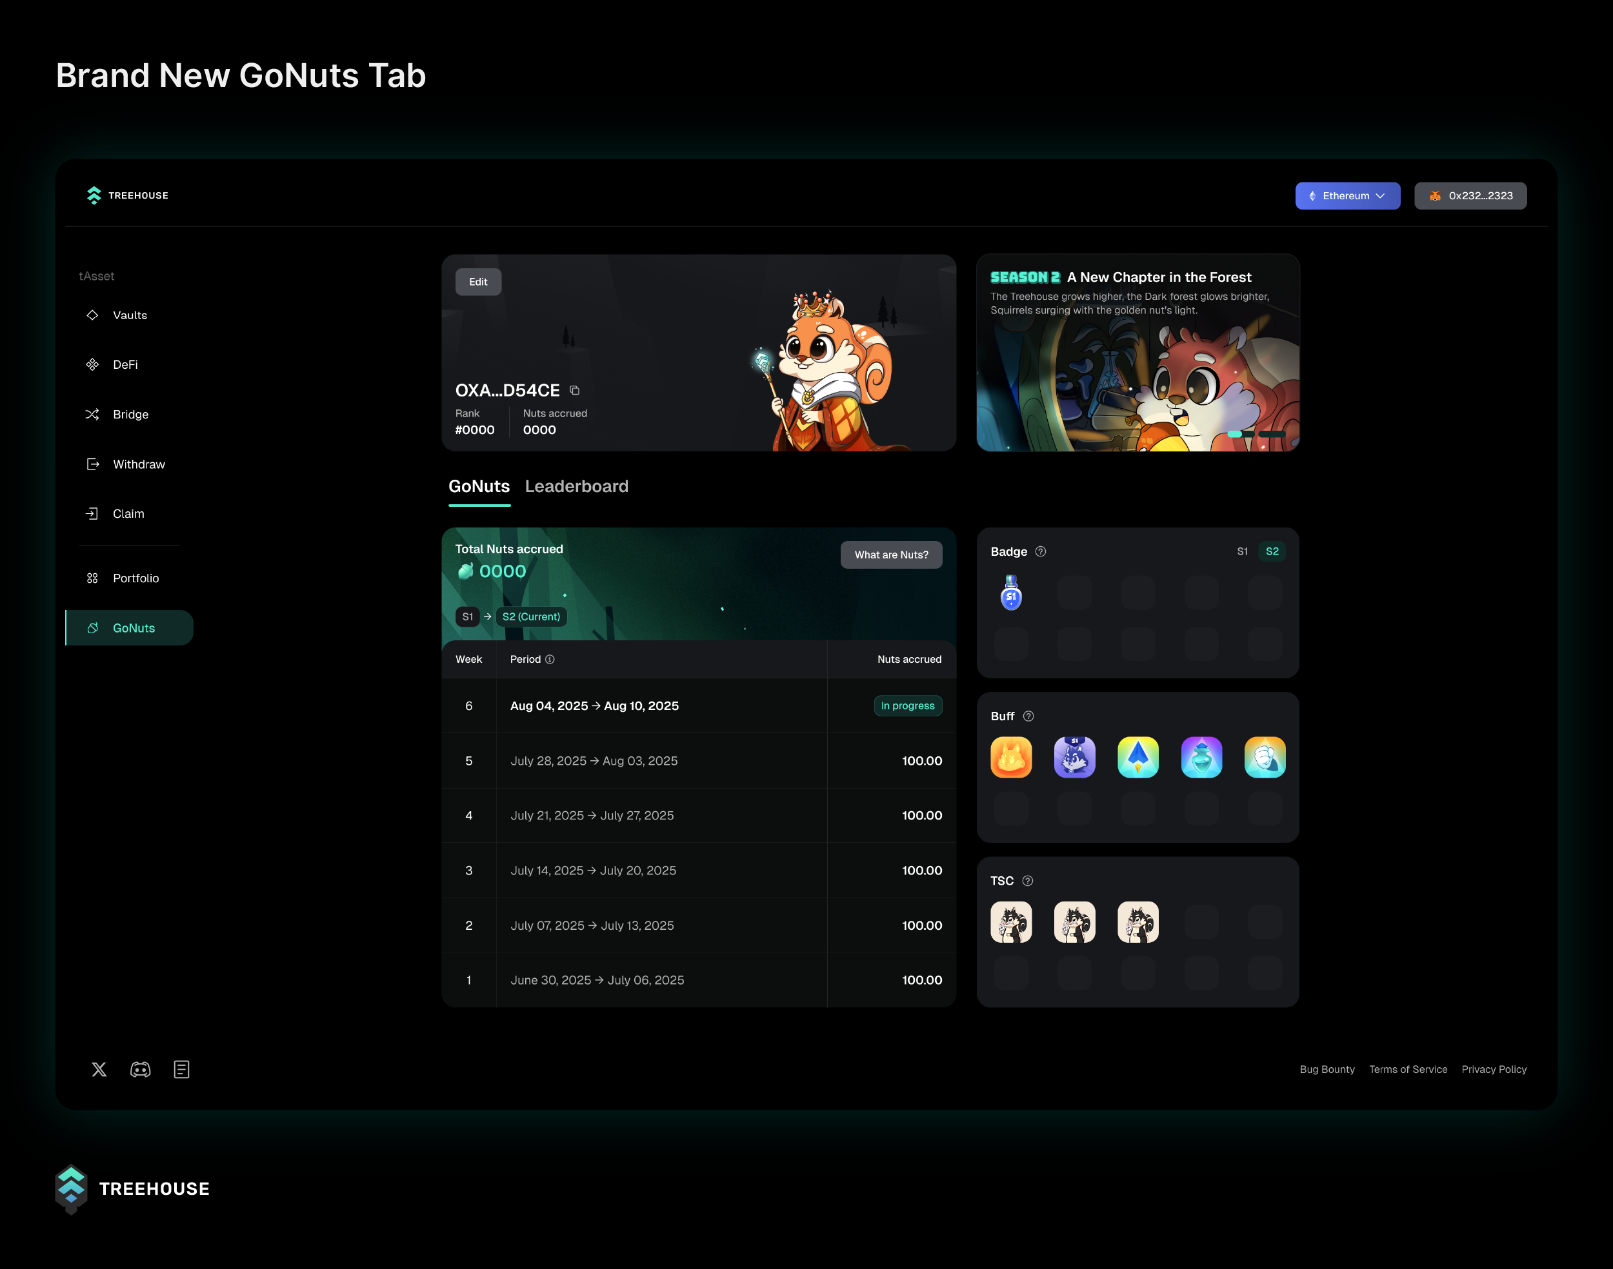Open the DeFi sidebar item
Screen dimensions: 1613x1269
[129, 364]
